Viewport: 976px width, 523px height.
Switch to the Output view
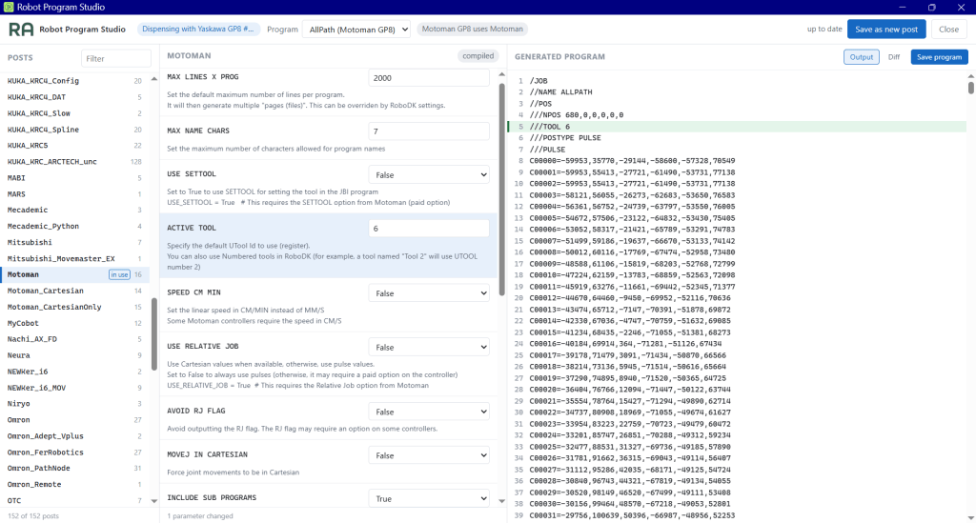(862, 56)
